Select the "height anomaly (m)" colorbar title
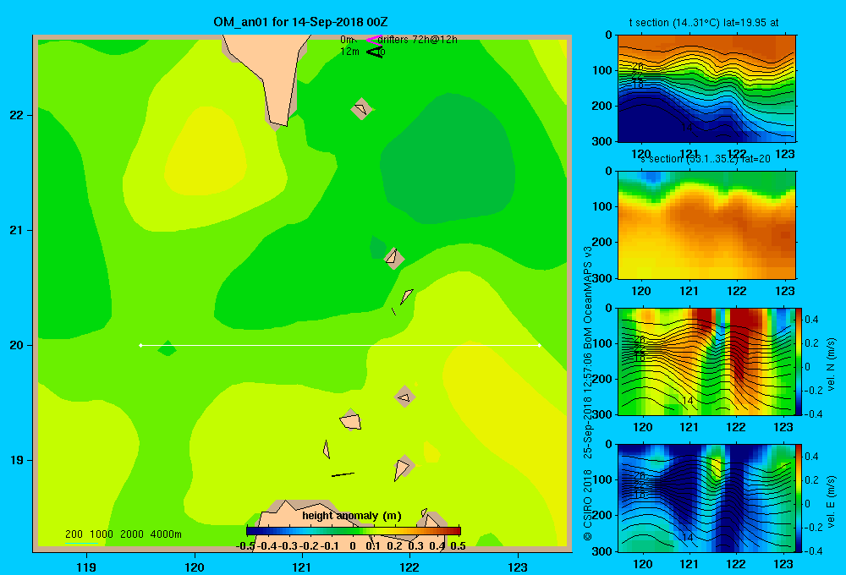The width and height of the screenshot is (846, 575). pos(352,516)
